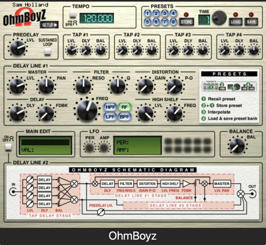Click the preset interpolation TIME knob

pyautogui.click(x=219, y=18)
